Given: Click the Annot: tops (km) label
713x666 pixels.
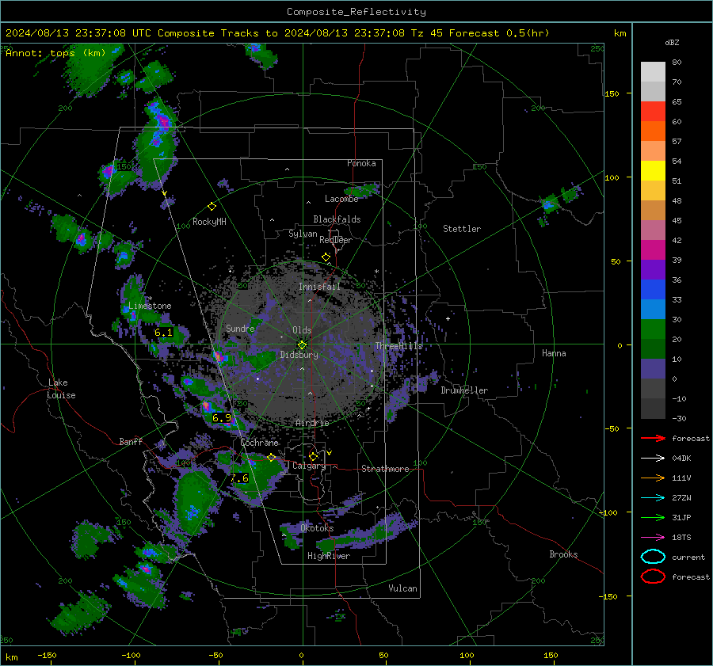Looking at the screenshot, I should [x=55, y=53].
